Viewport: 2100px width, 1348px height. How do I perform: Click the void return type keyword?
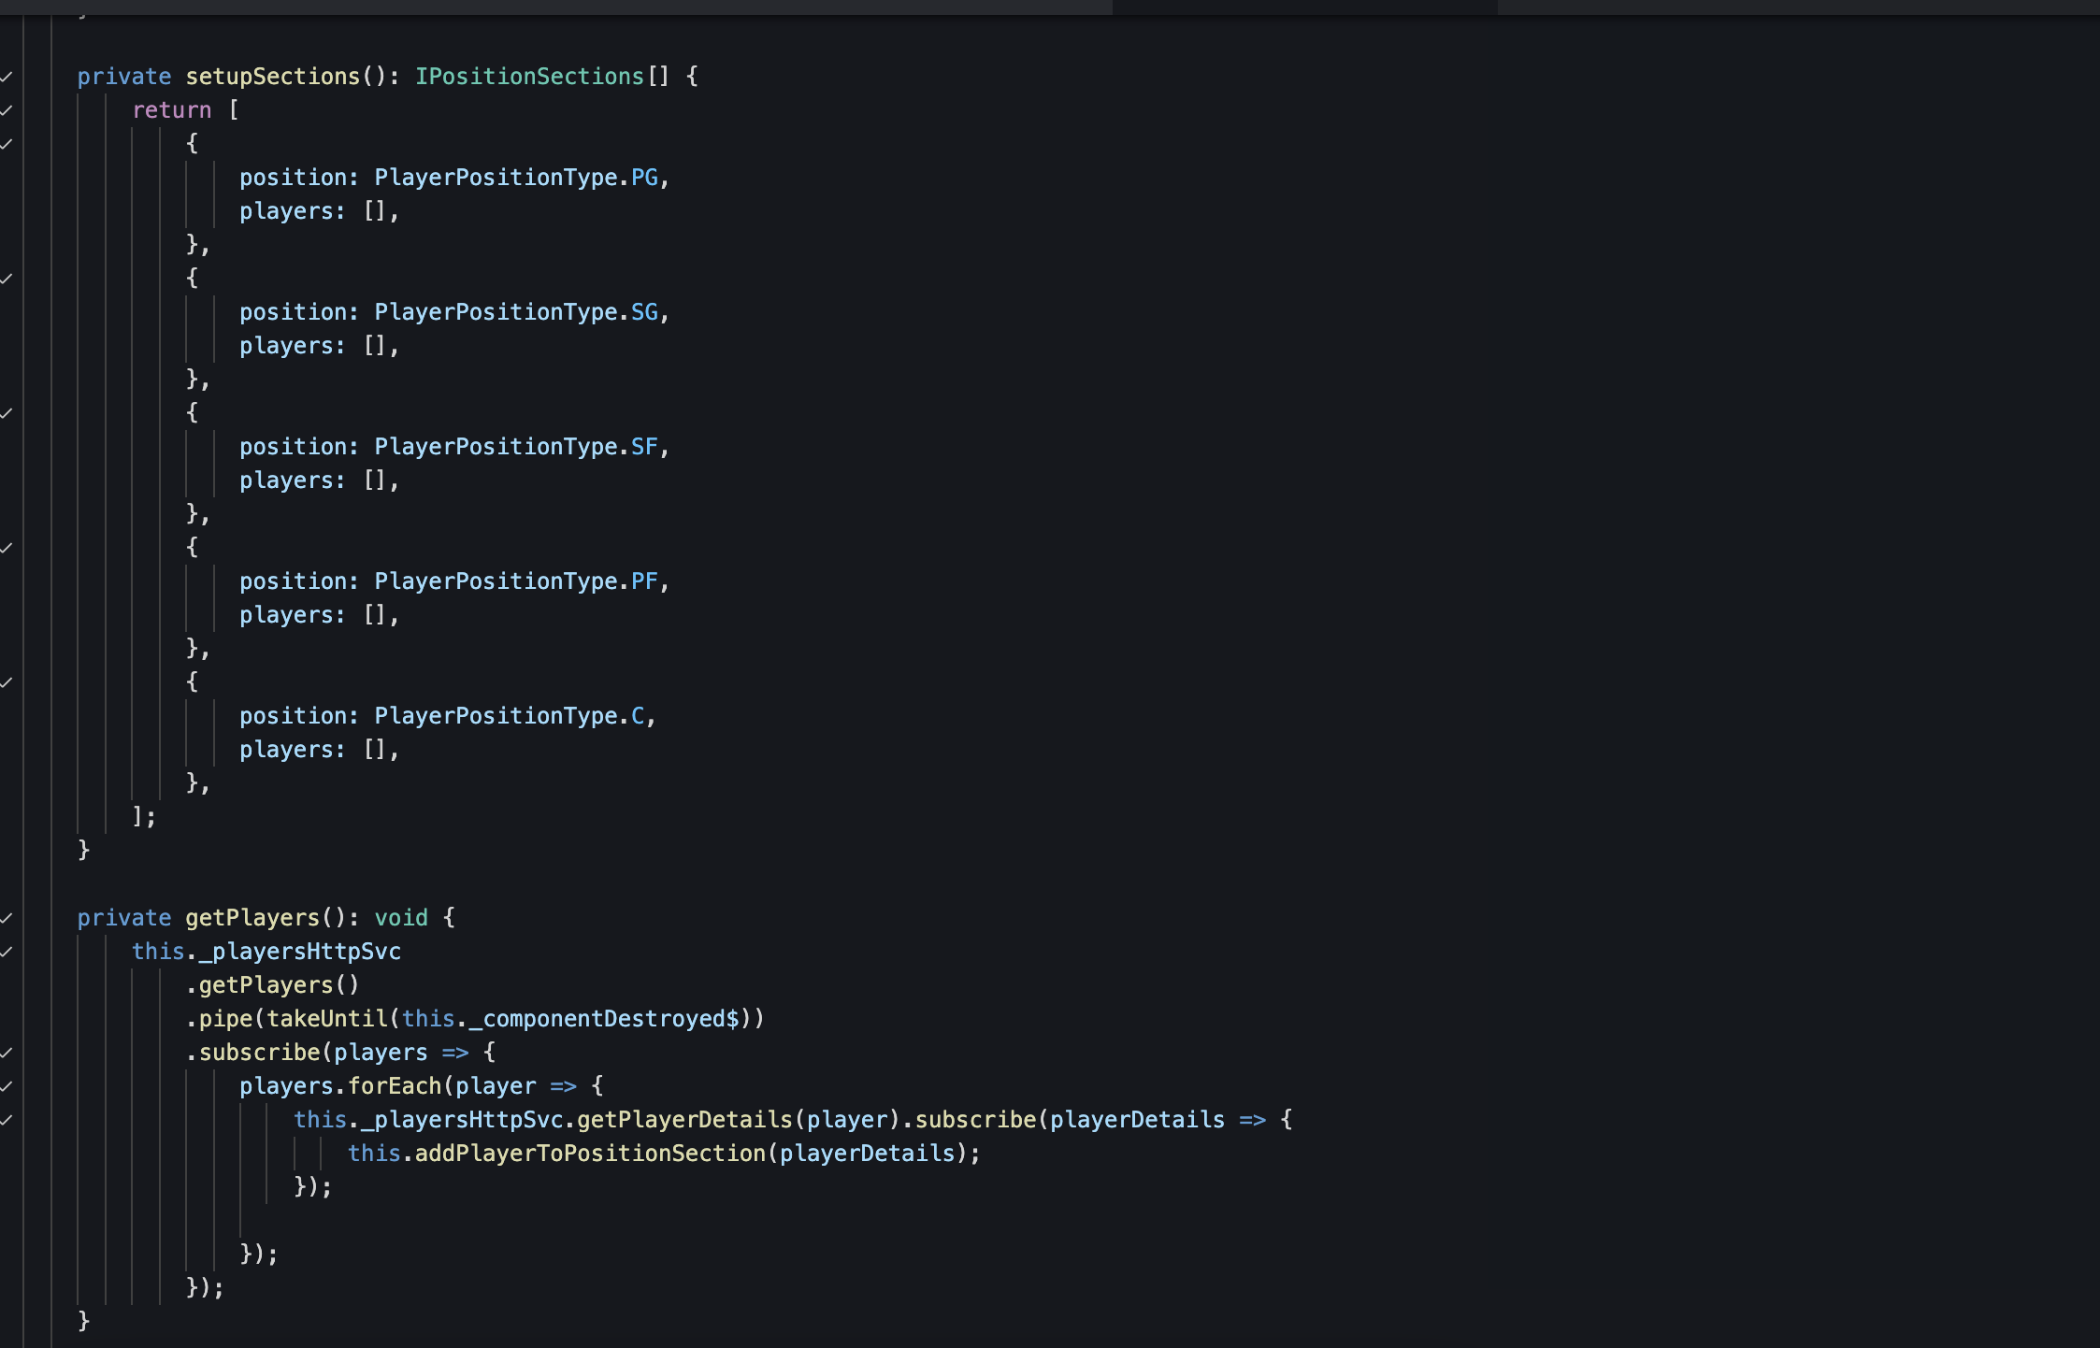click(401, 918)
